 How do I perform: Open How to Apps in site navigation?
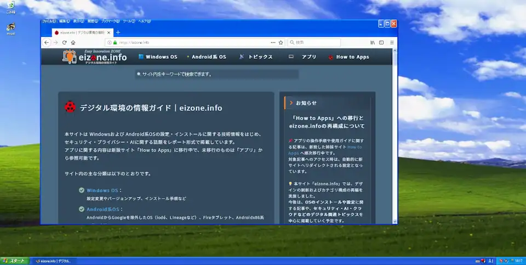pyautogui.click(x=348, y=57)
